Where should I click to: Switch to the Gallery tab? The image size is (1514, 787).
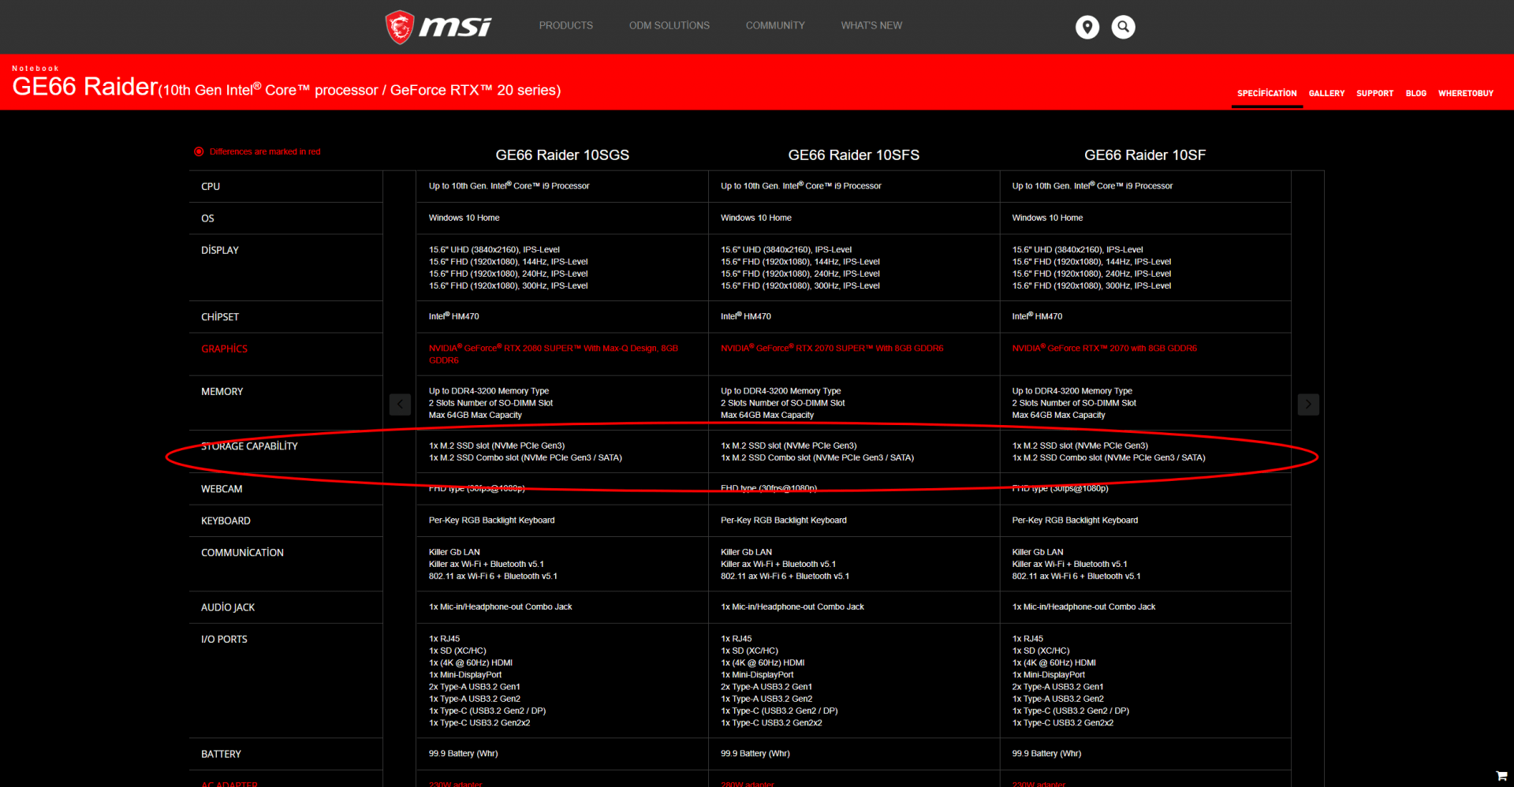click(1326, 93)
